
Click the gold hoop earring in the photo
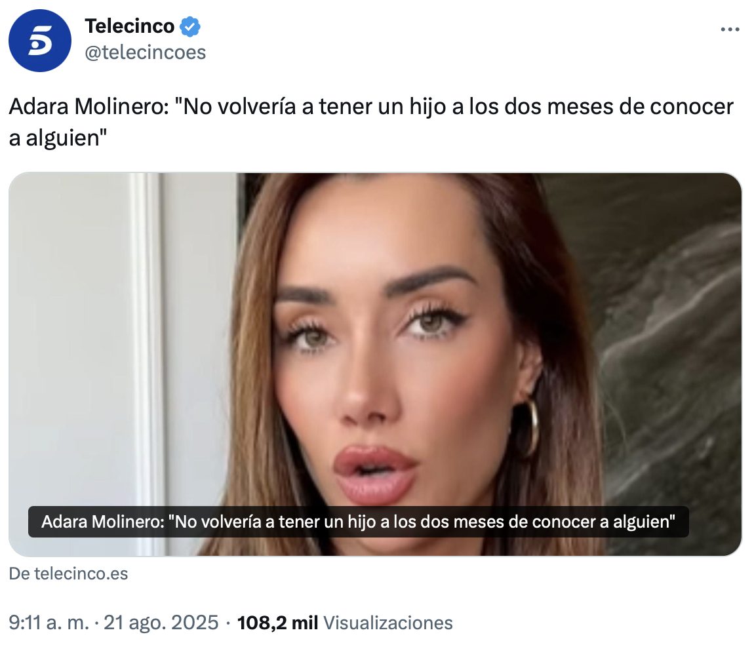pyautogui.click(x=528, y=428)
